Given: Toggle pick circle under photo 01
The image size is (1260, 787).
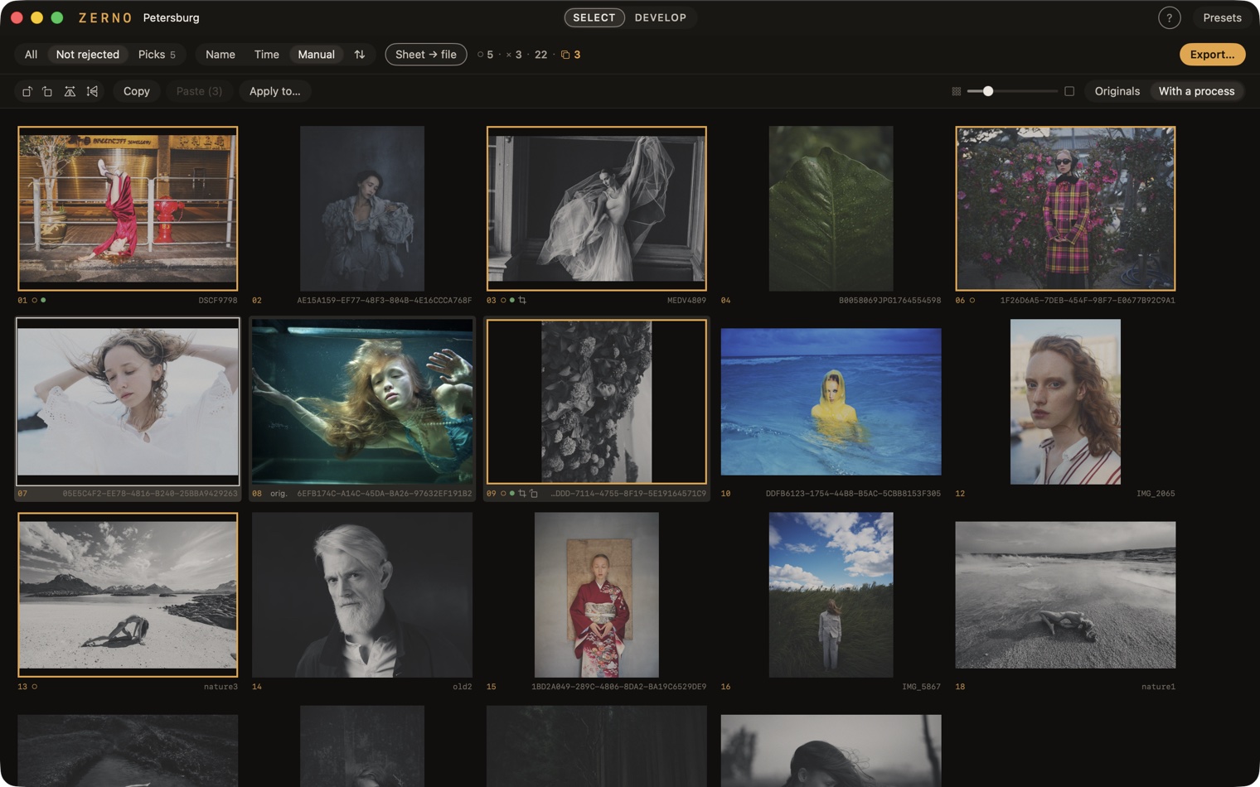Looking at the screenshot, I should pyautogui.click(x=34, y=300).
